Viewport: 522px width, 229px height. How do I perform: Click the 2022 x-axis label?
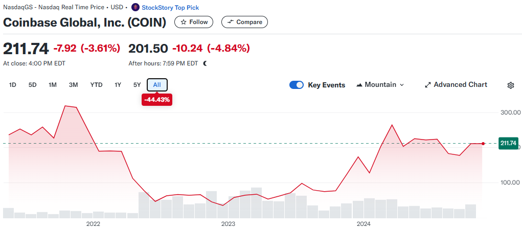93,223
